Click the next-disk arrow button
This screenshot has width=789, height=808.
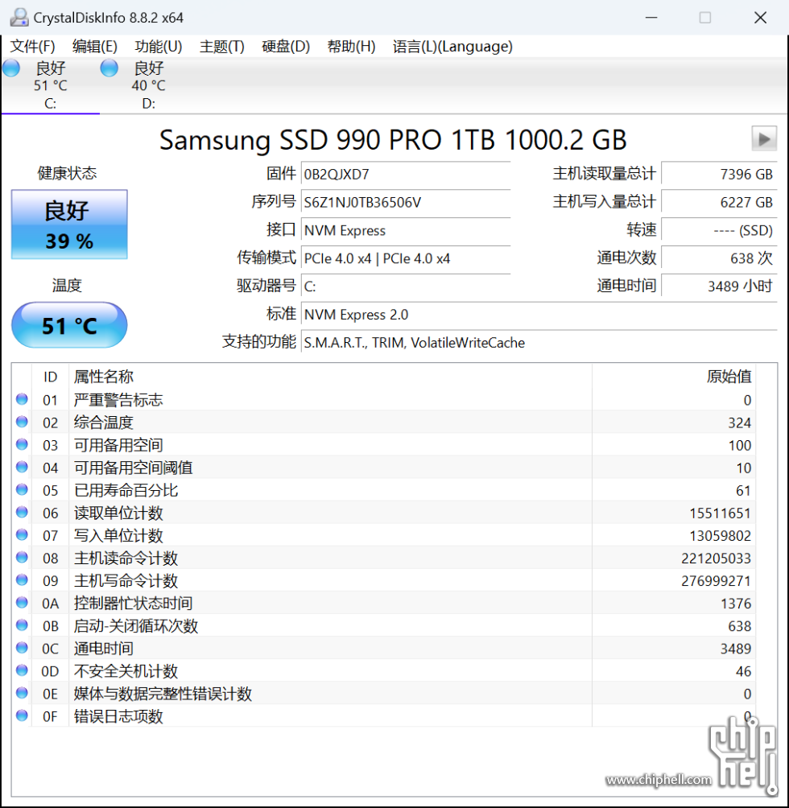tap(764, 138)
